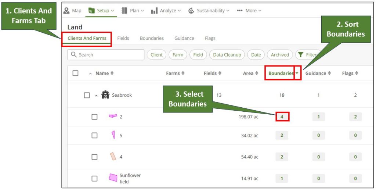Click the Seabrook barn icon

pyautogui.click(x=105, y=95)
